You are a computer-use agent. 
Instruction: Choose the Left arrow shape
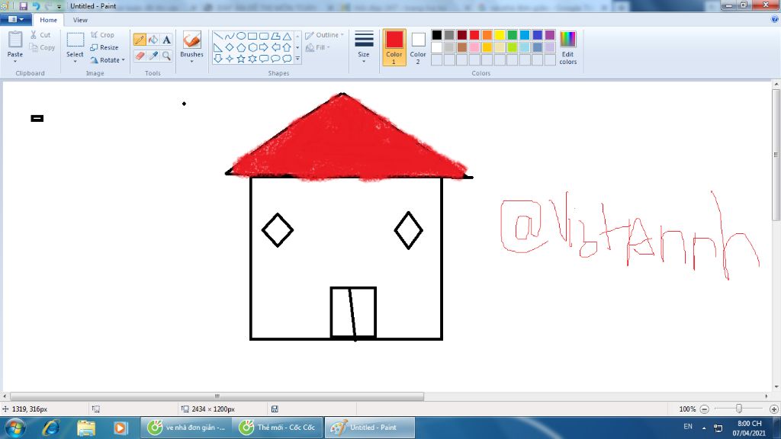275,48
